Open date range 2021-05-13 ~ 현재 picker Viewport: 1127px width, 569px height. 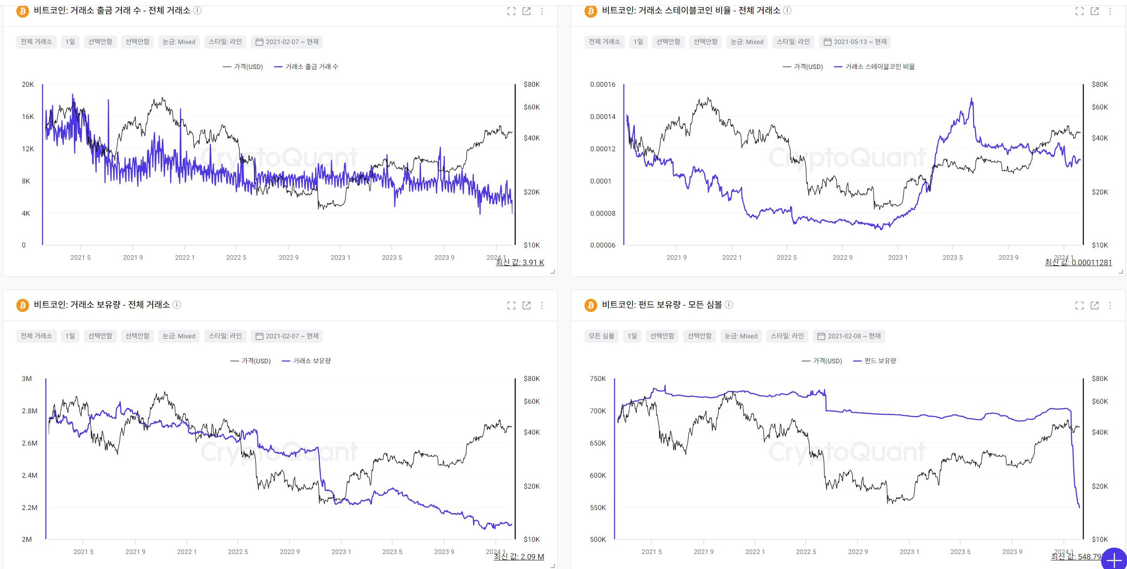(855, 42)
